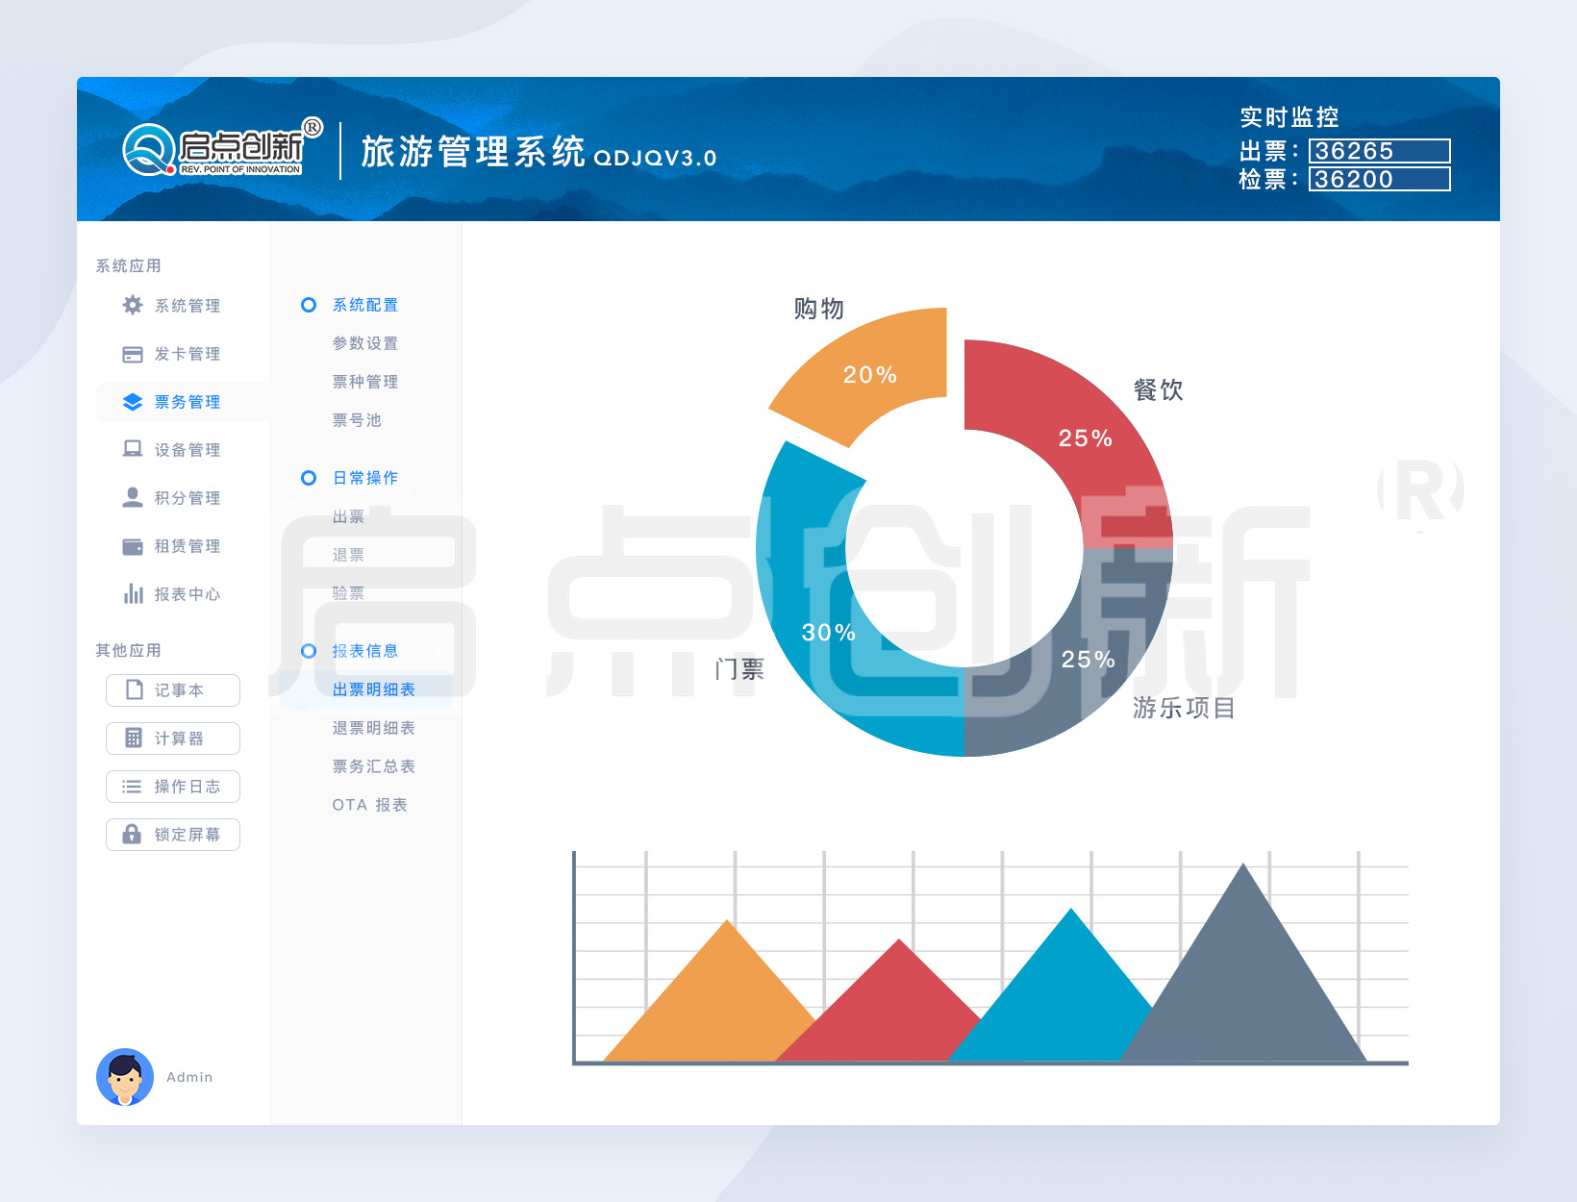Screen dimensions: 1577x1202
Task: Click the 票务管理 layers icon
Action: 131,402
